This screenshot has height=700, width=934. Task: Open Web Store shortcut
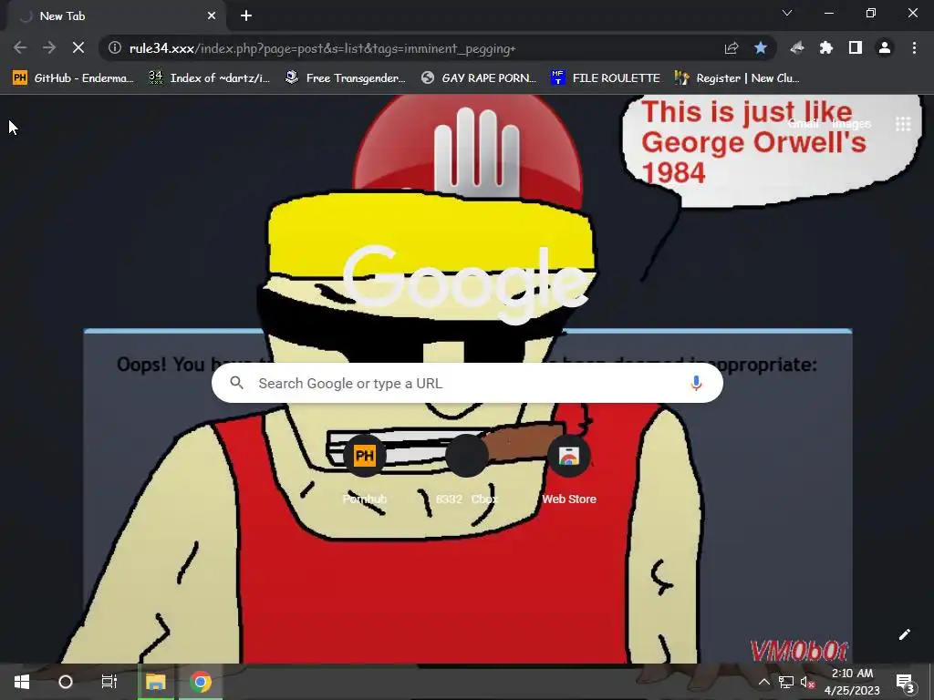(569, 469)
